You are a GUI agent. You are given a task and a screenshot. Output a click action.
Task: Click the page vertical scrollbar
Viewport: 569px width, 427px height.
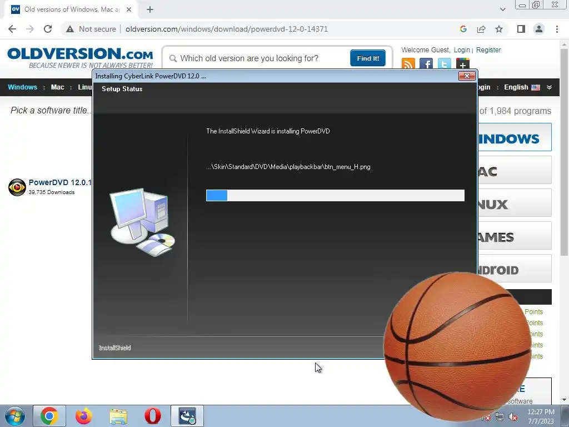coord(564,152)
